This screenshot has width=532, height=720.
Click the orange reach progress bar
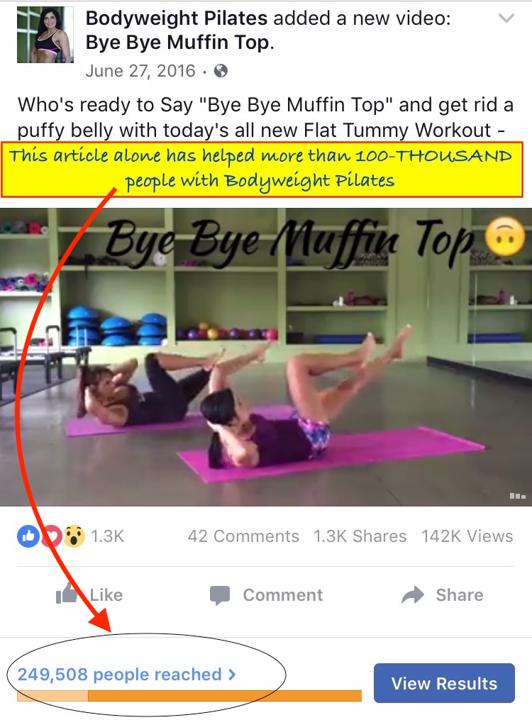point(189,696)
